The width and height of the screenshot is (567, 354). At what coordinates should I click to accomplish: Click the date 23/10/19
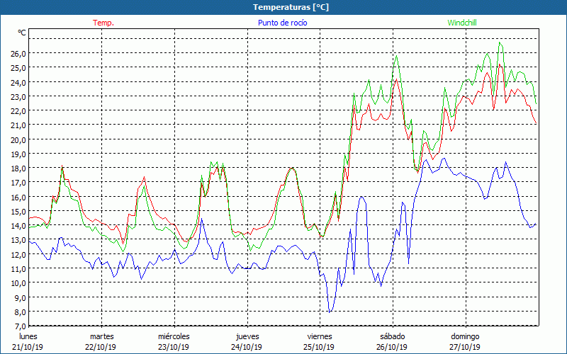pyautogui.click(x=174, y=347)
